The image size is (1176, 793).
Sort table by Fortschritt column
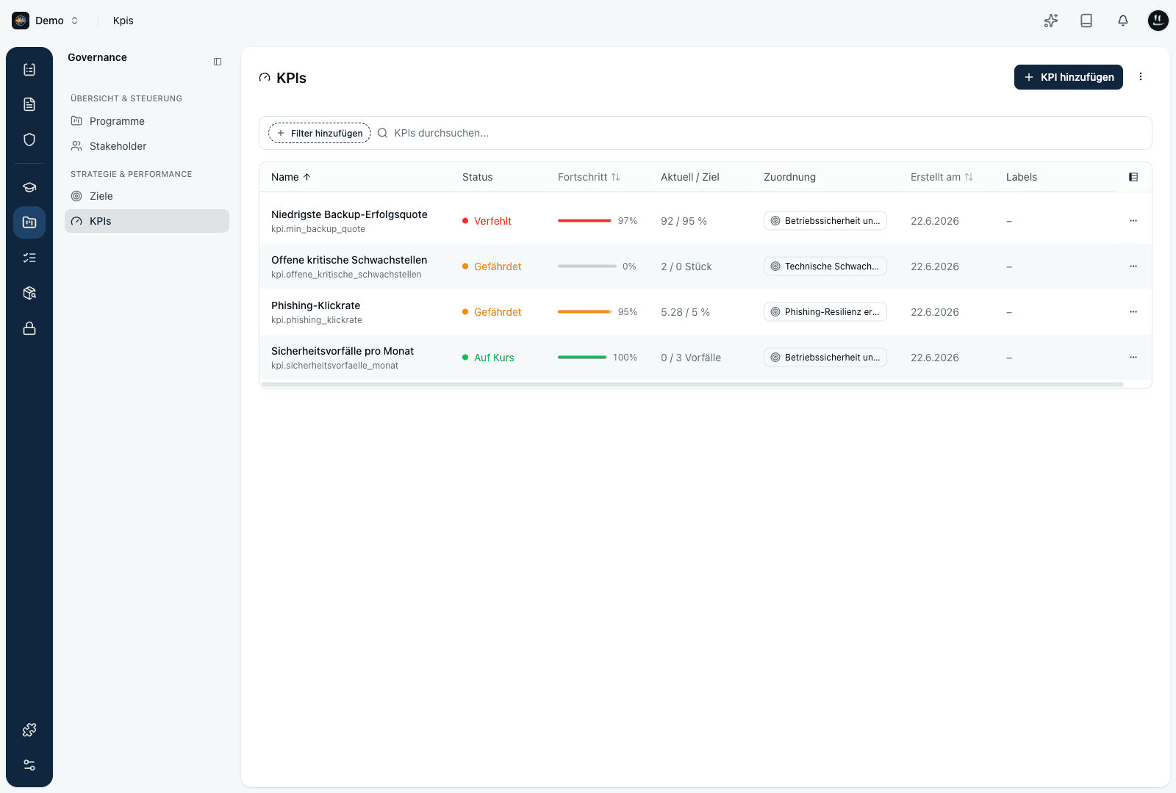(589, 177)
